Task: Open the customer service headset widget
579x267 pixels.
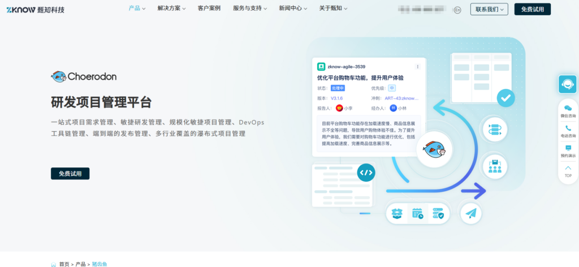Action: coord(567,85)
